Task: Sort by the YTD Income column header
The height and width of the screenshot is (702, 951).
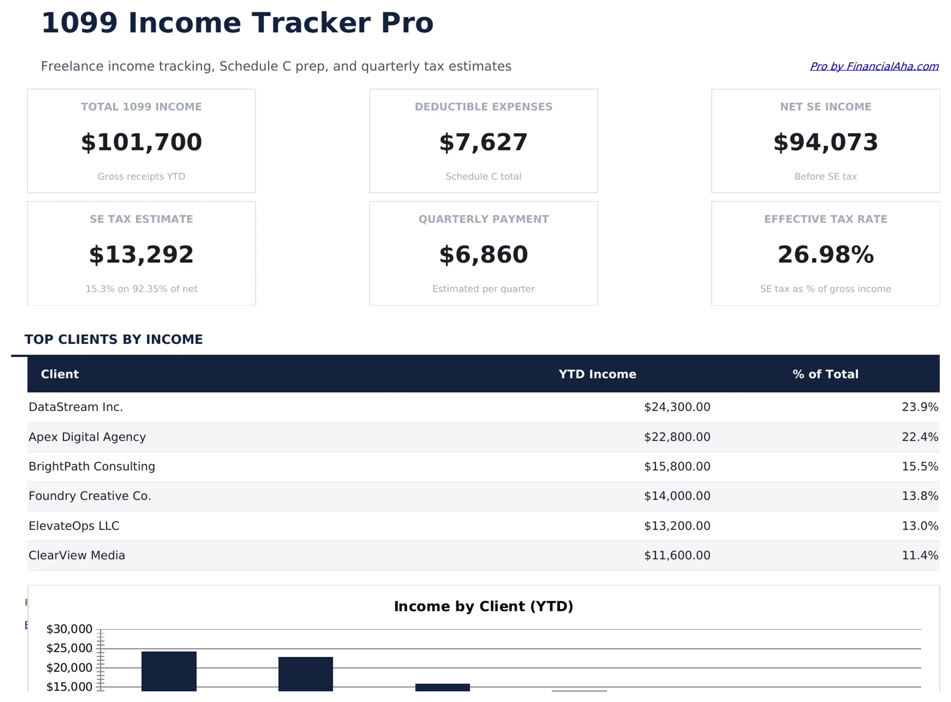Action: (597, 374)
